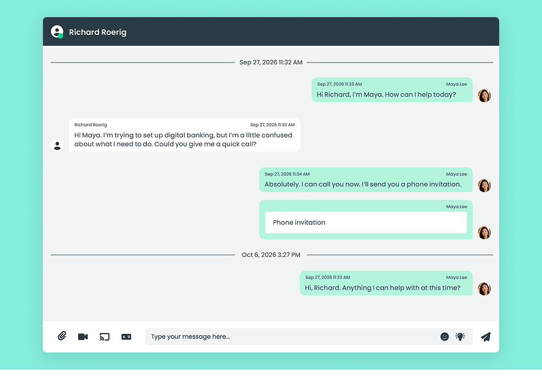Click Maya's photo beside the Phone invitation card
This screenshot has width=542, height=377.
484,233
